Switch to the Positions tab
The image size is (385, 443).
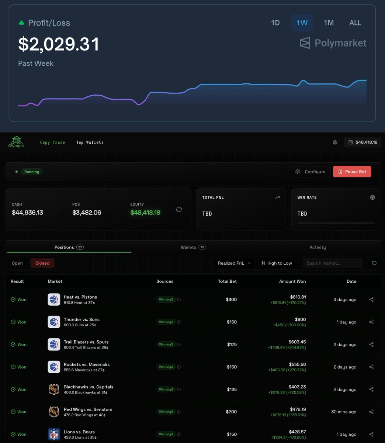(x=69, y=247)
